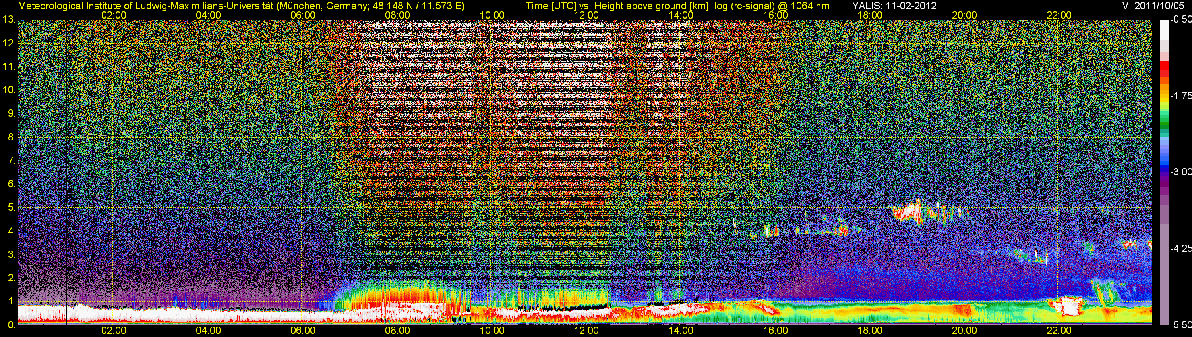Image resolution: width=1192 pixels, height=337 pixels.
Task: Click the -3.00 color scale value
Action: point(1181,172)
